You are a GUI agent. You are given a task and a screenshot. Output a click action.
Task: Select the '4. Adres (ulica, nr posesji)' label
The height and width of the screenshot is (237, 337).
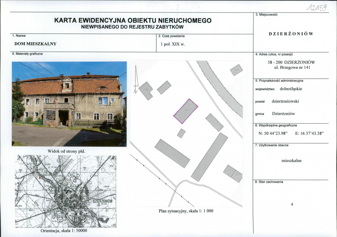[274, 54]
